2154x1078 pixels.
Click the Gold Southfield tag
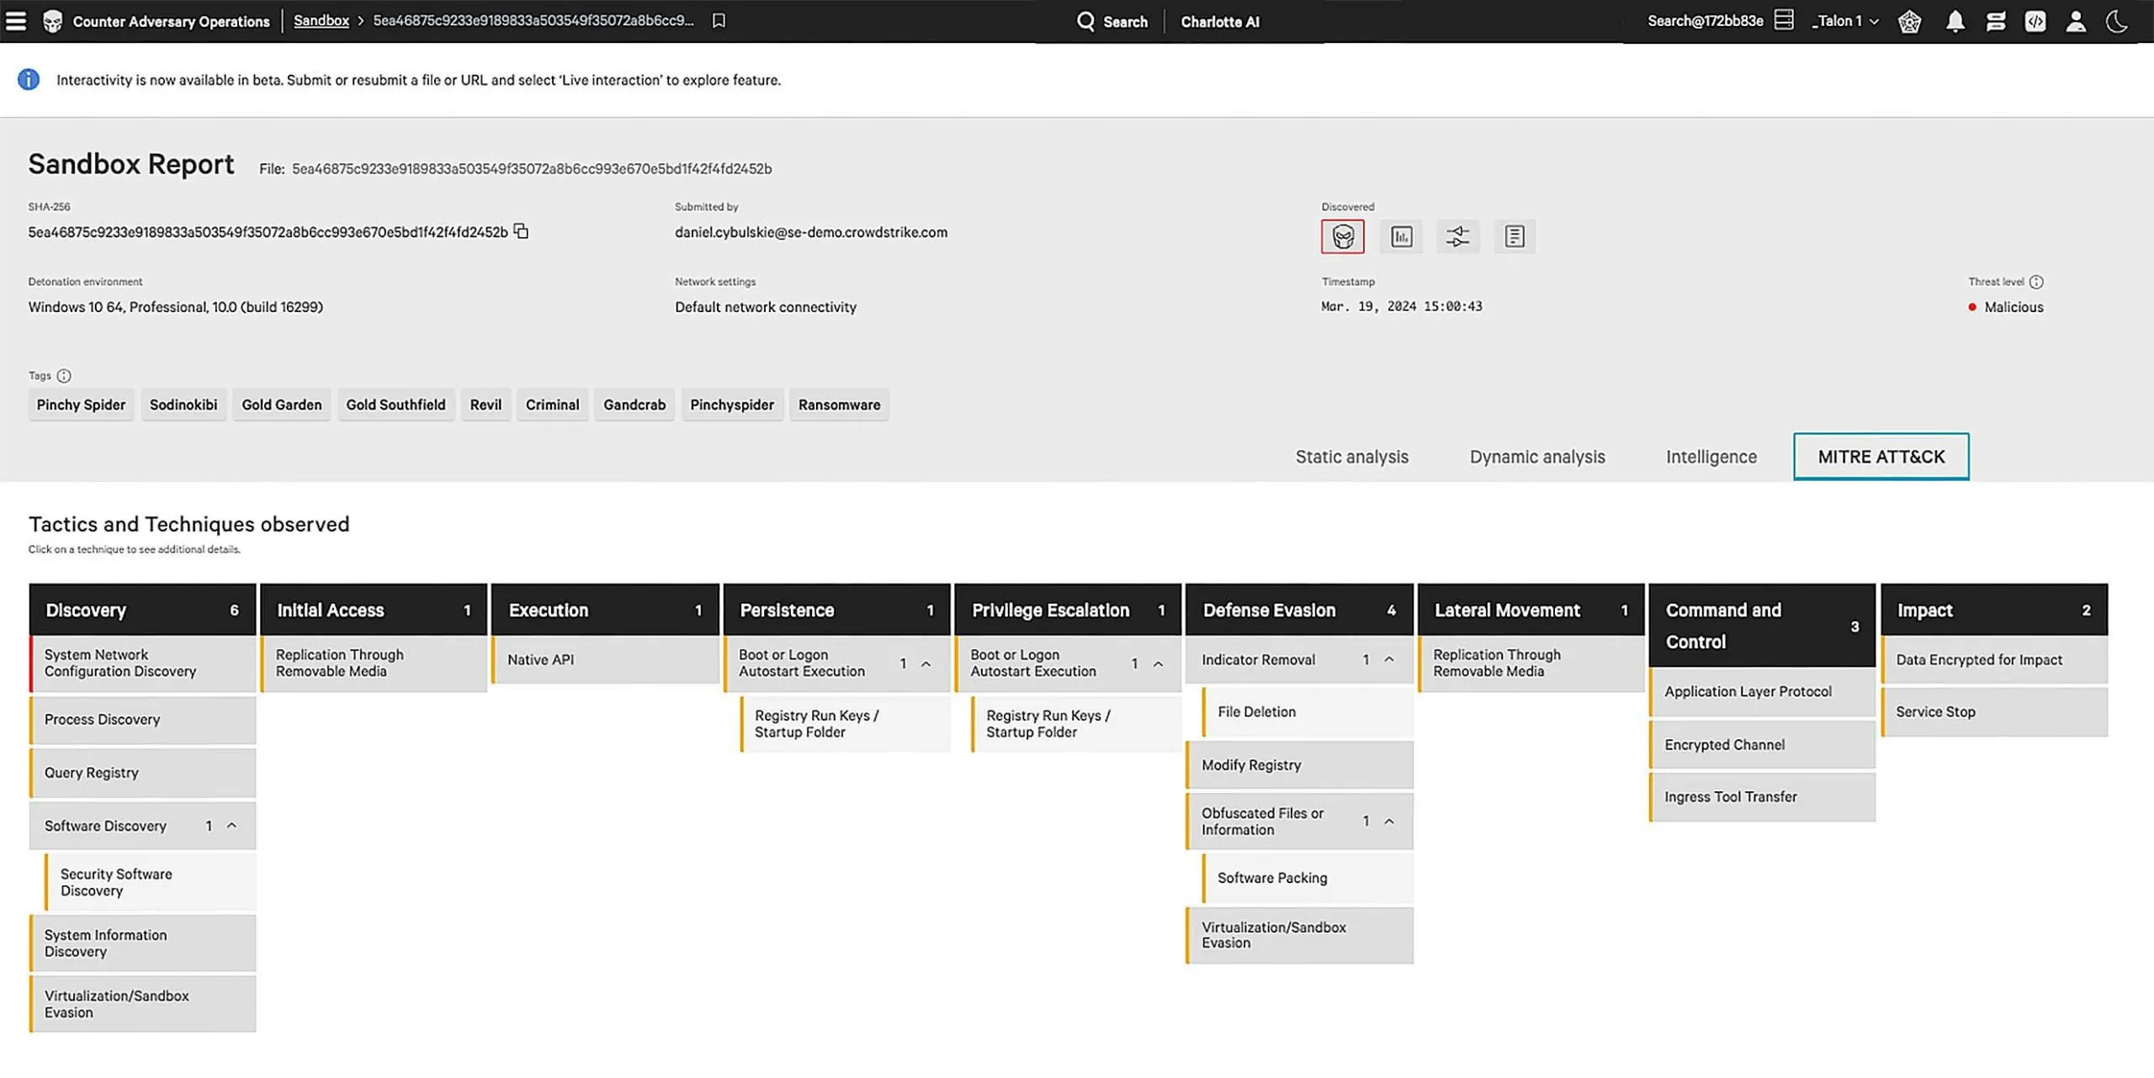tap(396, 404)
